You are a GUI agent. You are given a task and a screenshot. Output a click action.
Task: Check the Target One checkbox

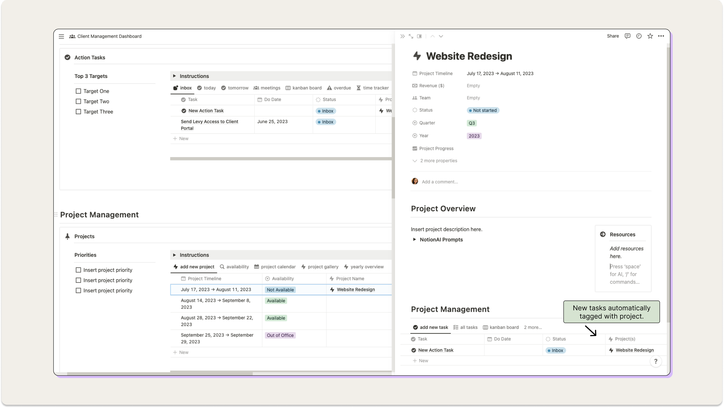pyautogui.click(x=78, y=91)
